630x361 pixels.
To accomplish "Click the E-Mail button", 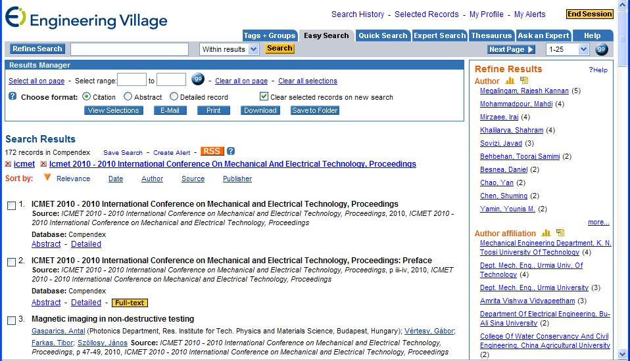I will [x=170, y=110].
